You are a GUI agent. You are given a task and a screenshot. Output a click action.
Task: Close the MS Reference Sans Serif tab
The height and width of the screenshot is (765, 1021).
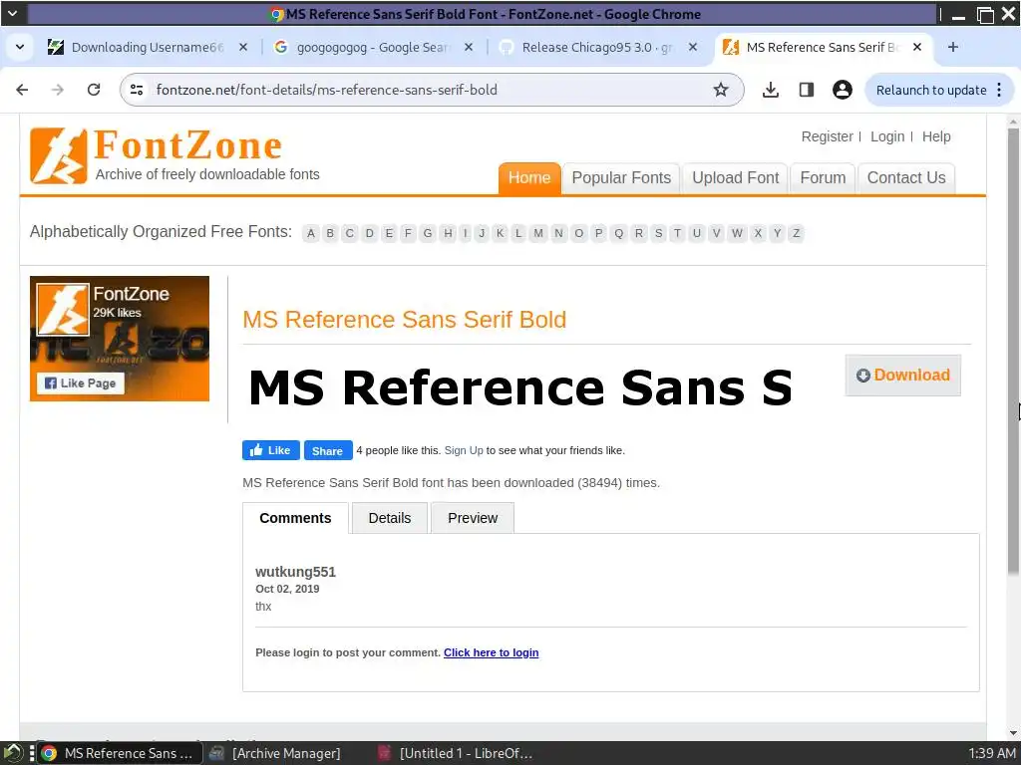coord(917,47)
